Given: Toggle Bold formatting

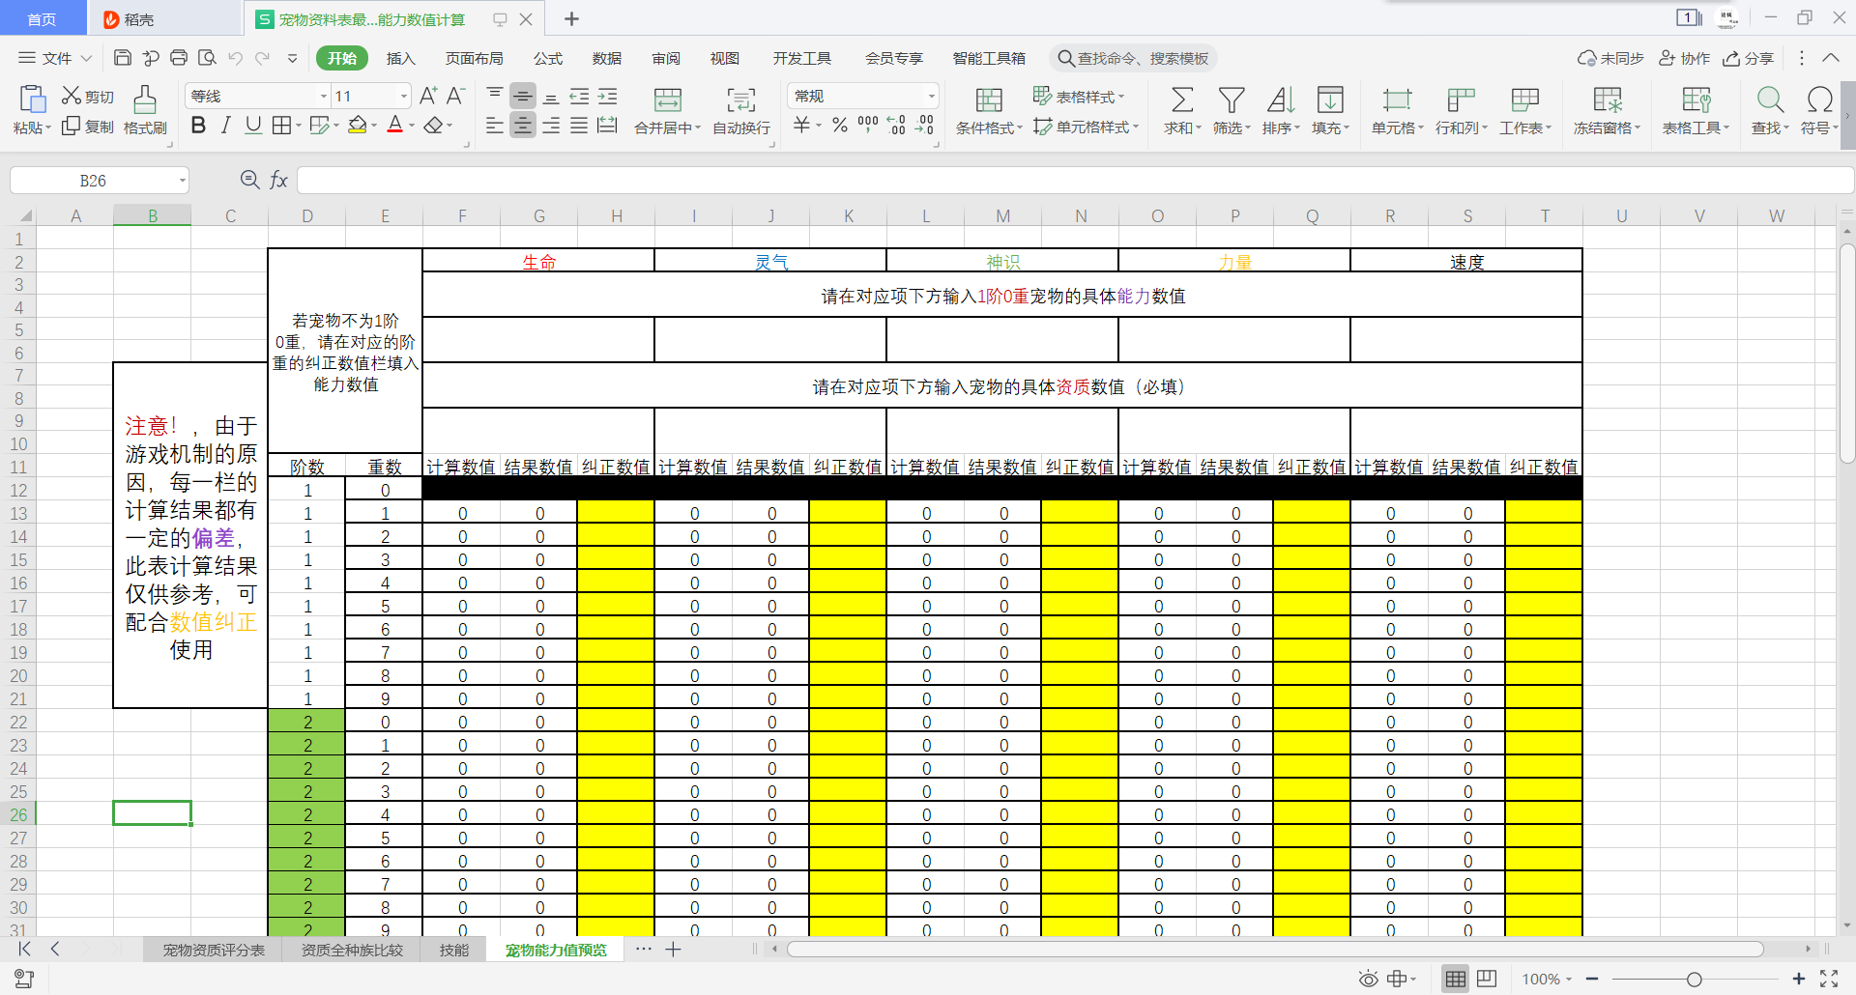Looking at the screenshot, I should (x=199, y=126).
